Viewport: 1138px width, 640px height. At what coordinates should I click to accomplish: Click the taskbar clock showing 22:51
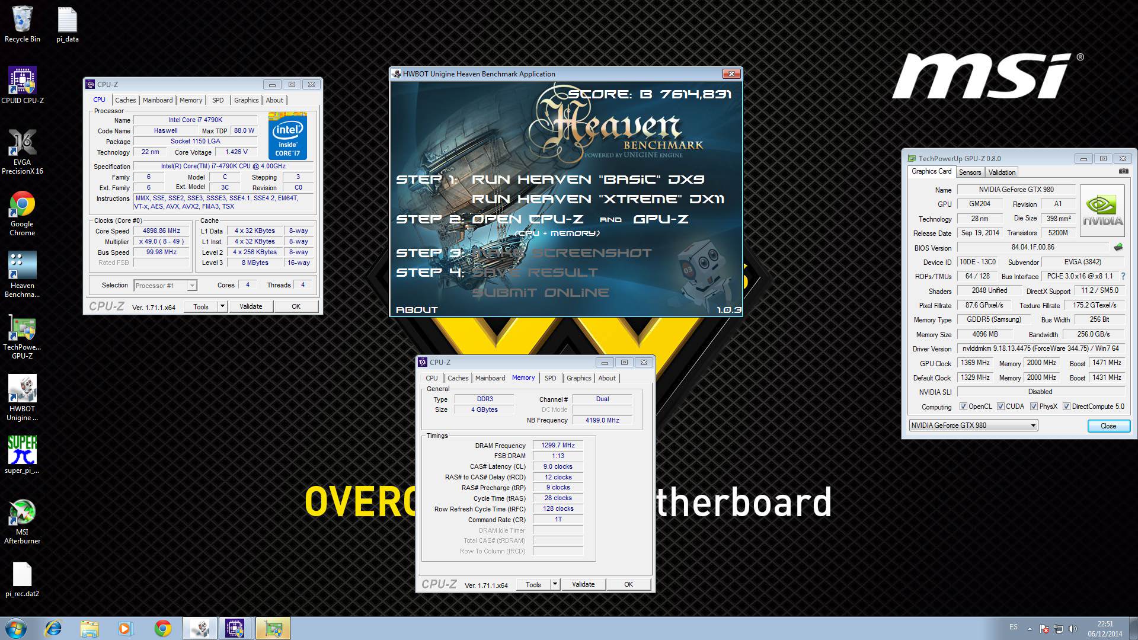point(1105,629)
